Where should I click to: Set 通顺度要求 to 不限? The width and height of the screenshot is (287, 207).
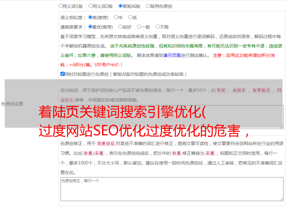pos(158,27)
